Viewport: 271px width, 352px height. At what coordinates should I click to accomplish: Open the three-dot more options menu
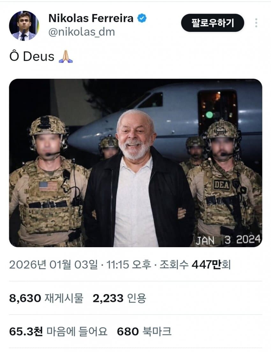point(256,23)
